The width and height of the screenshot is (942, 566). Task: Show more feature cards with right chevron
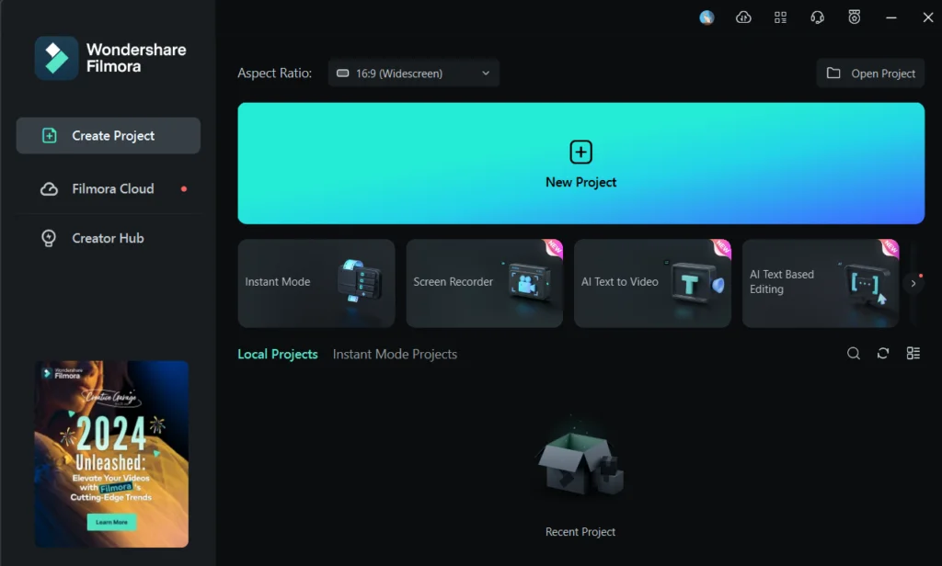click(913, 283)
